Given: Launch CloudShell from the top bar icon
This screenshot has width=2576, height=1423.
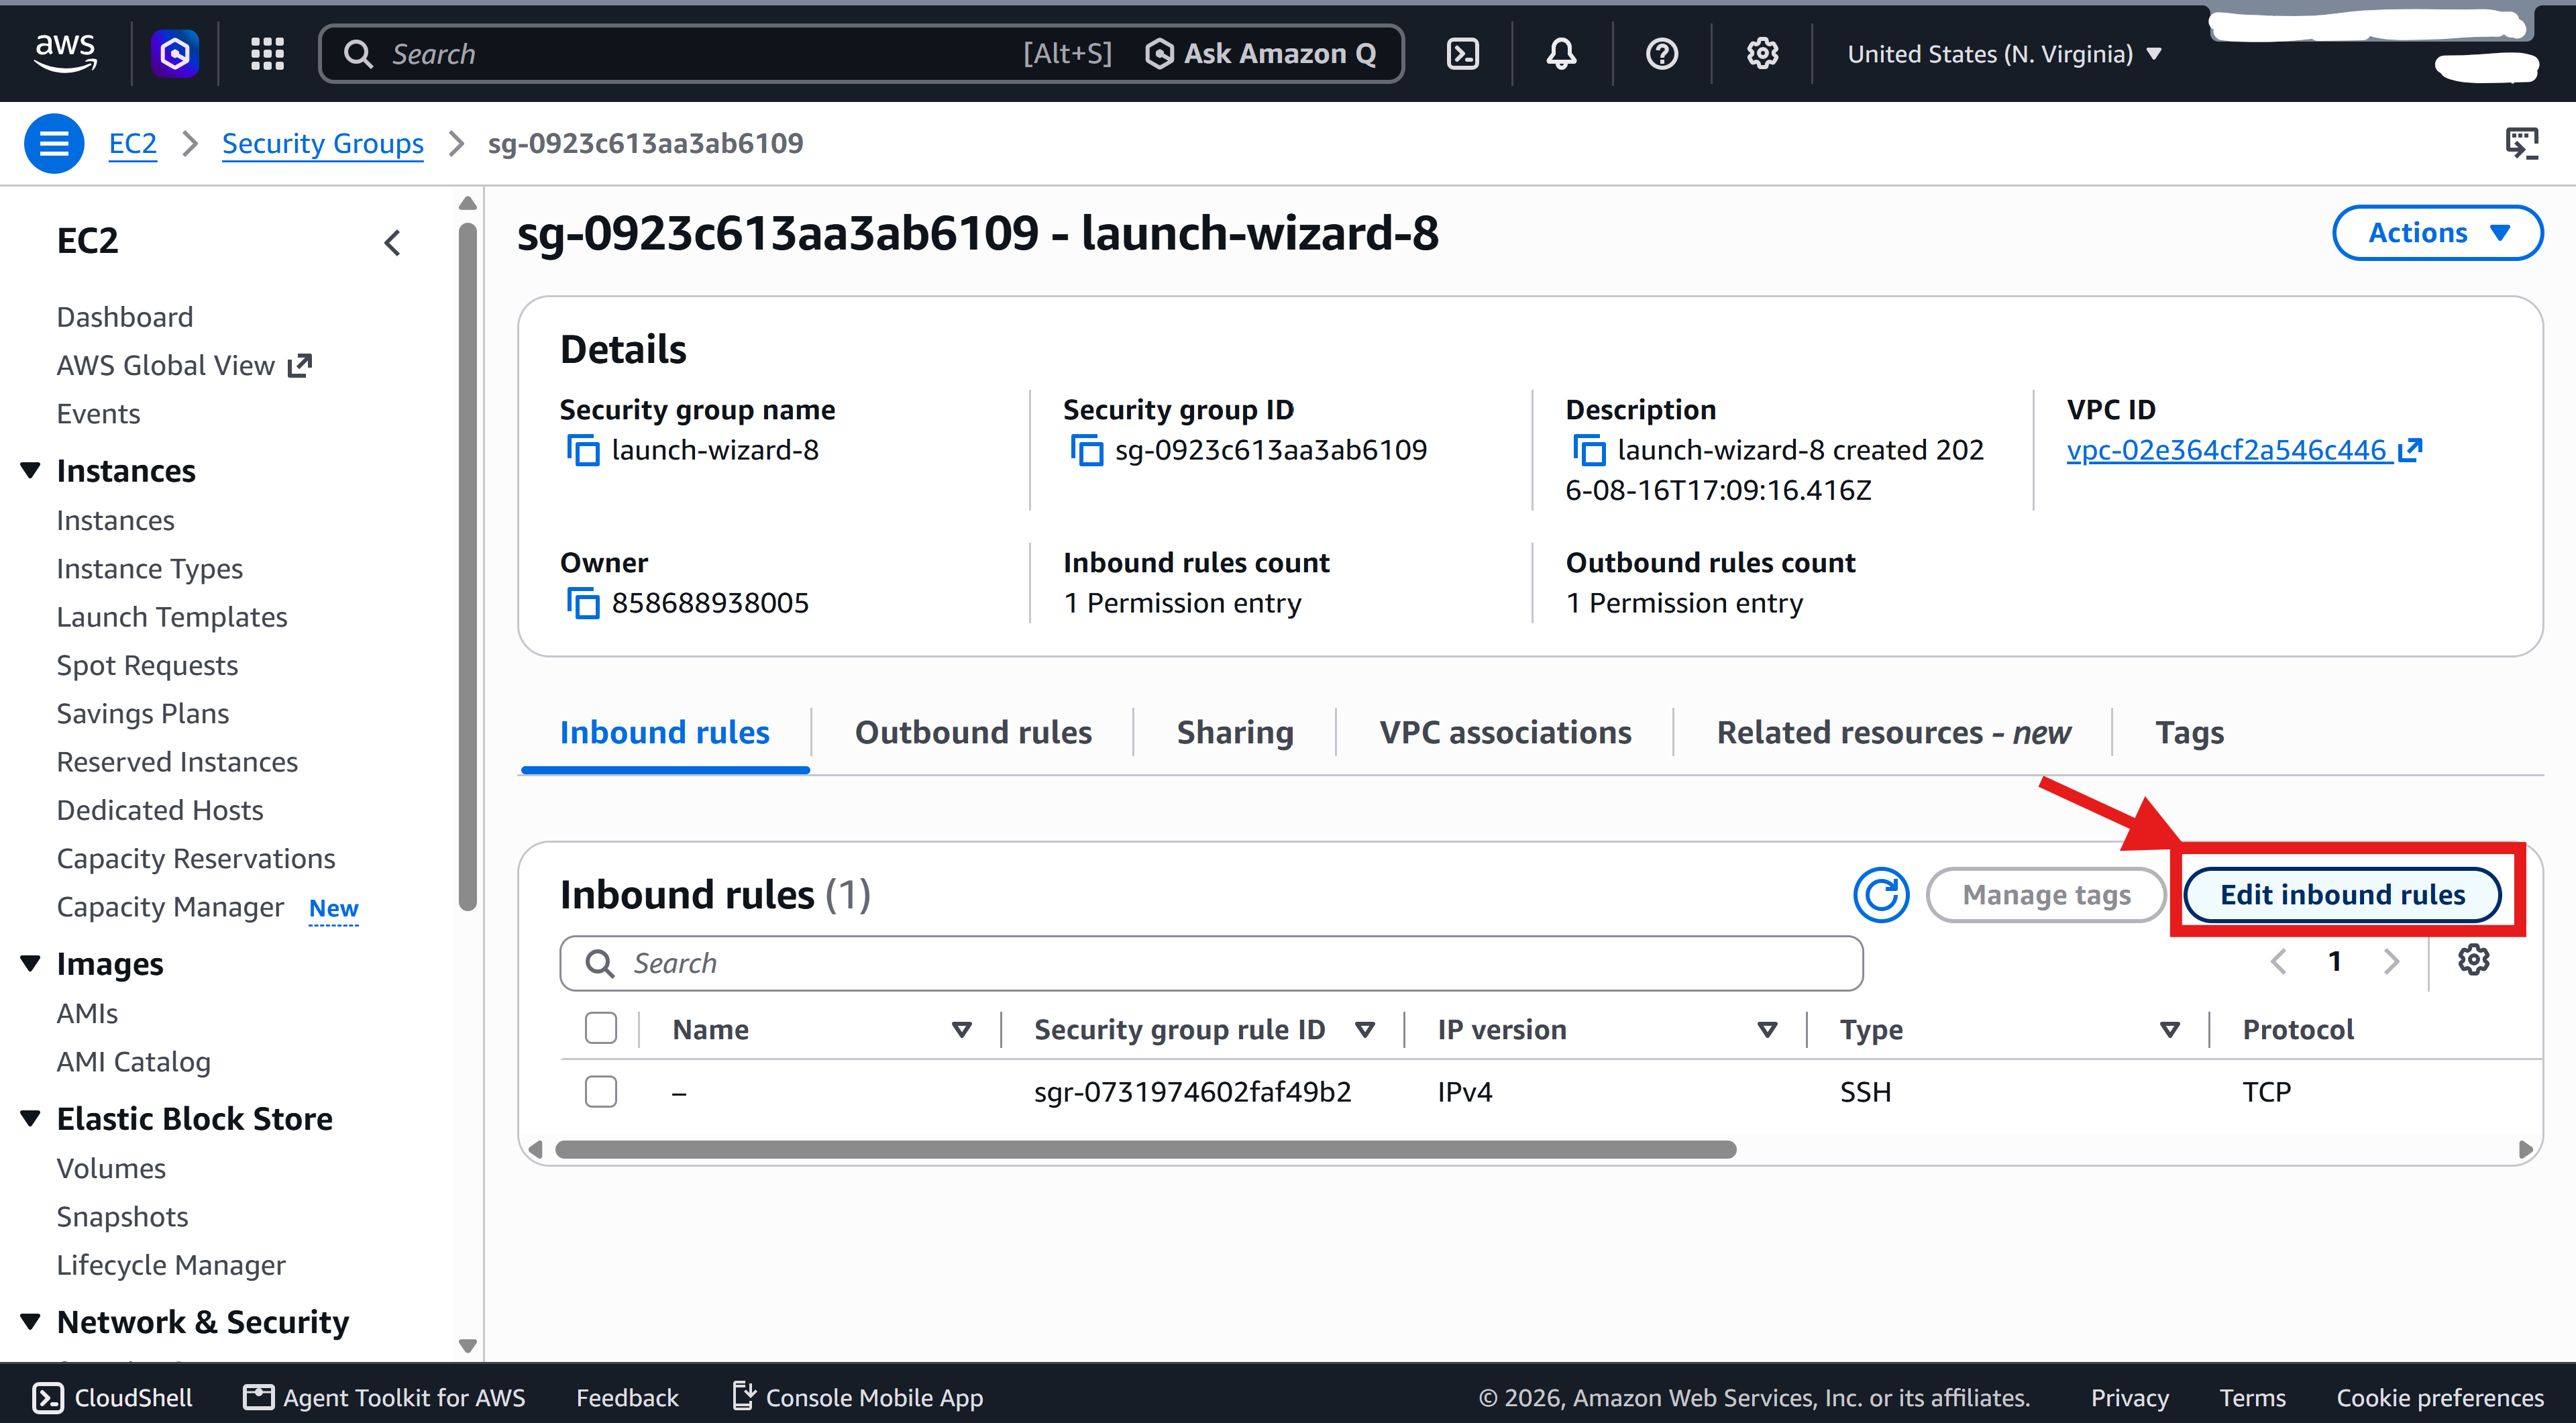Looking at the screenshot, I should pyautogui.click(x=1463, y=54).
